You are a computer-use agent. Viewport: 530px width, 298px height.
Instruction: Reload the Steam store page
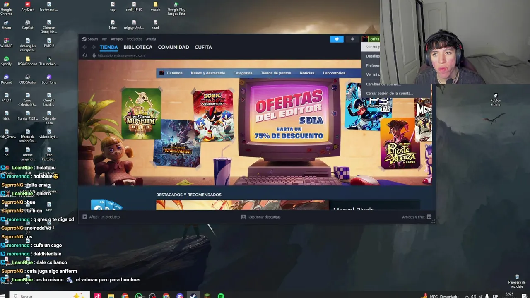85,55
